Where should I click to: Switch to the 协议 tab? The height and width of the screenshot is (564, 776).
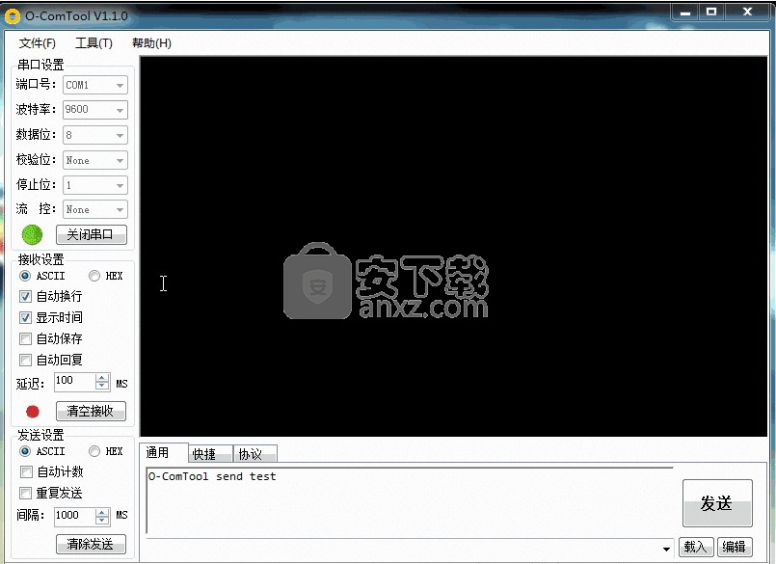254,454
